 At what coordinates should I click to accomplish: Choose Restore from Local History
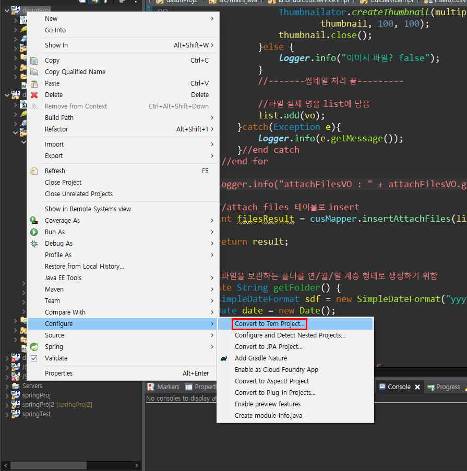(124, 266)
